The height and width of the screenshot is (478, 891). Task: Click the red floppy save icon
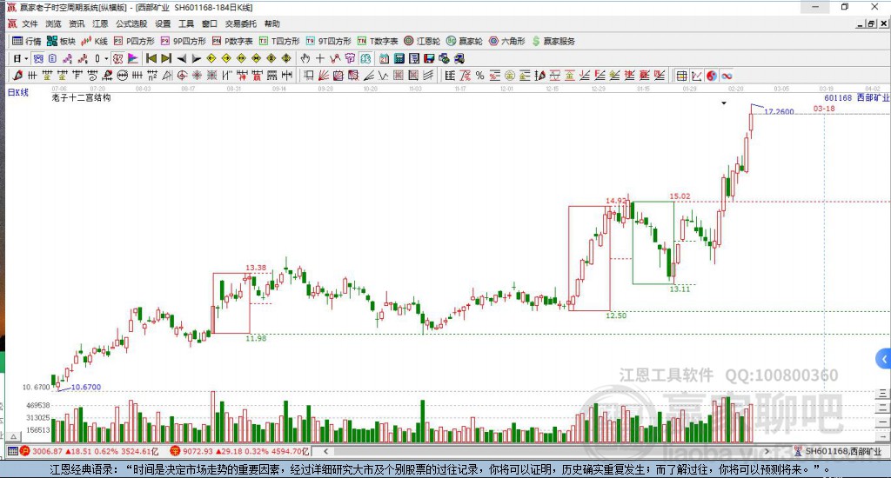[x=429, y=58]
